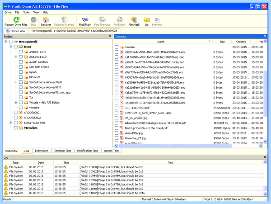Expand the Arduino-1.6.3 folder node

click(x=16, y=57)
